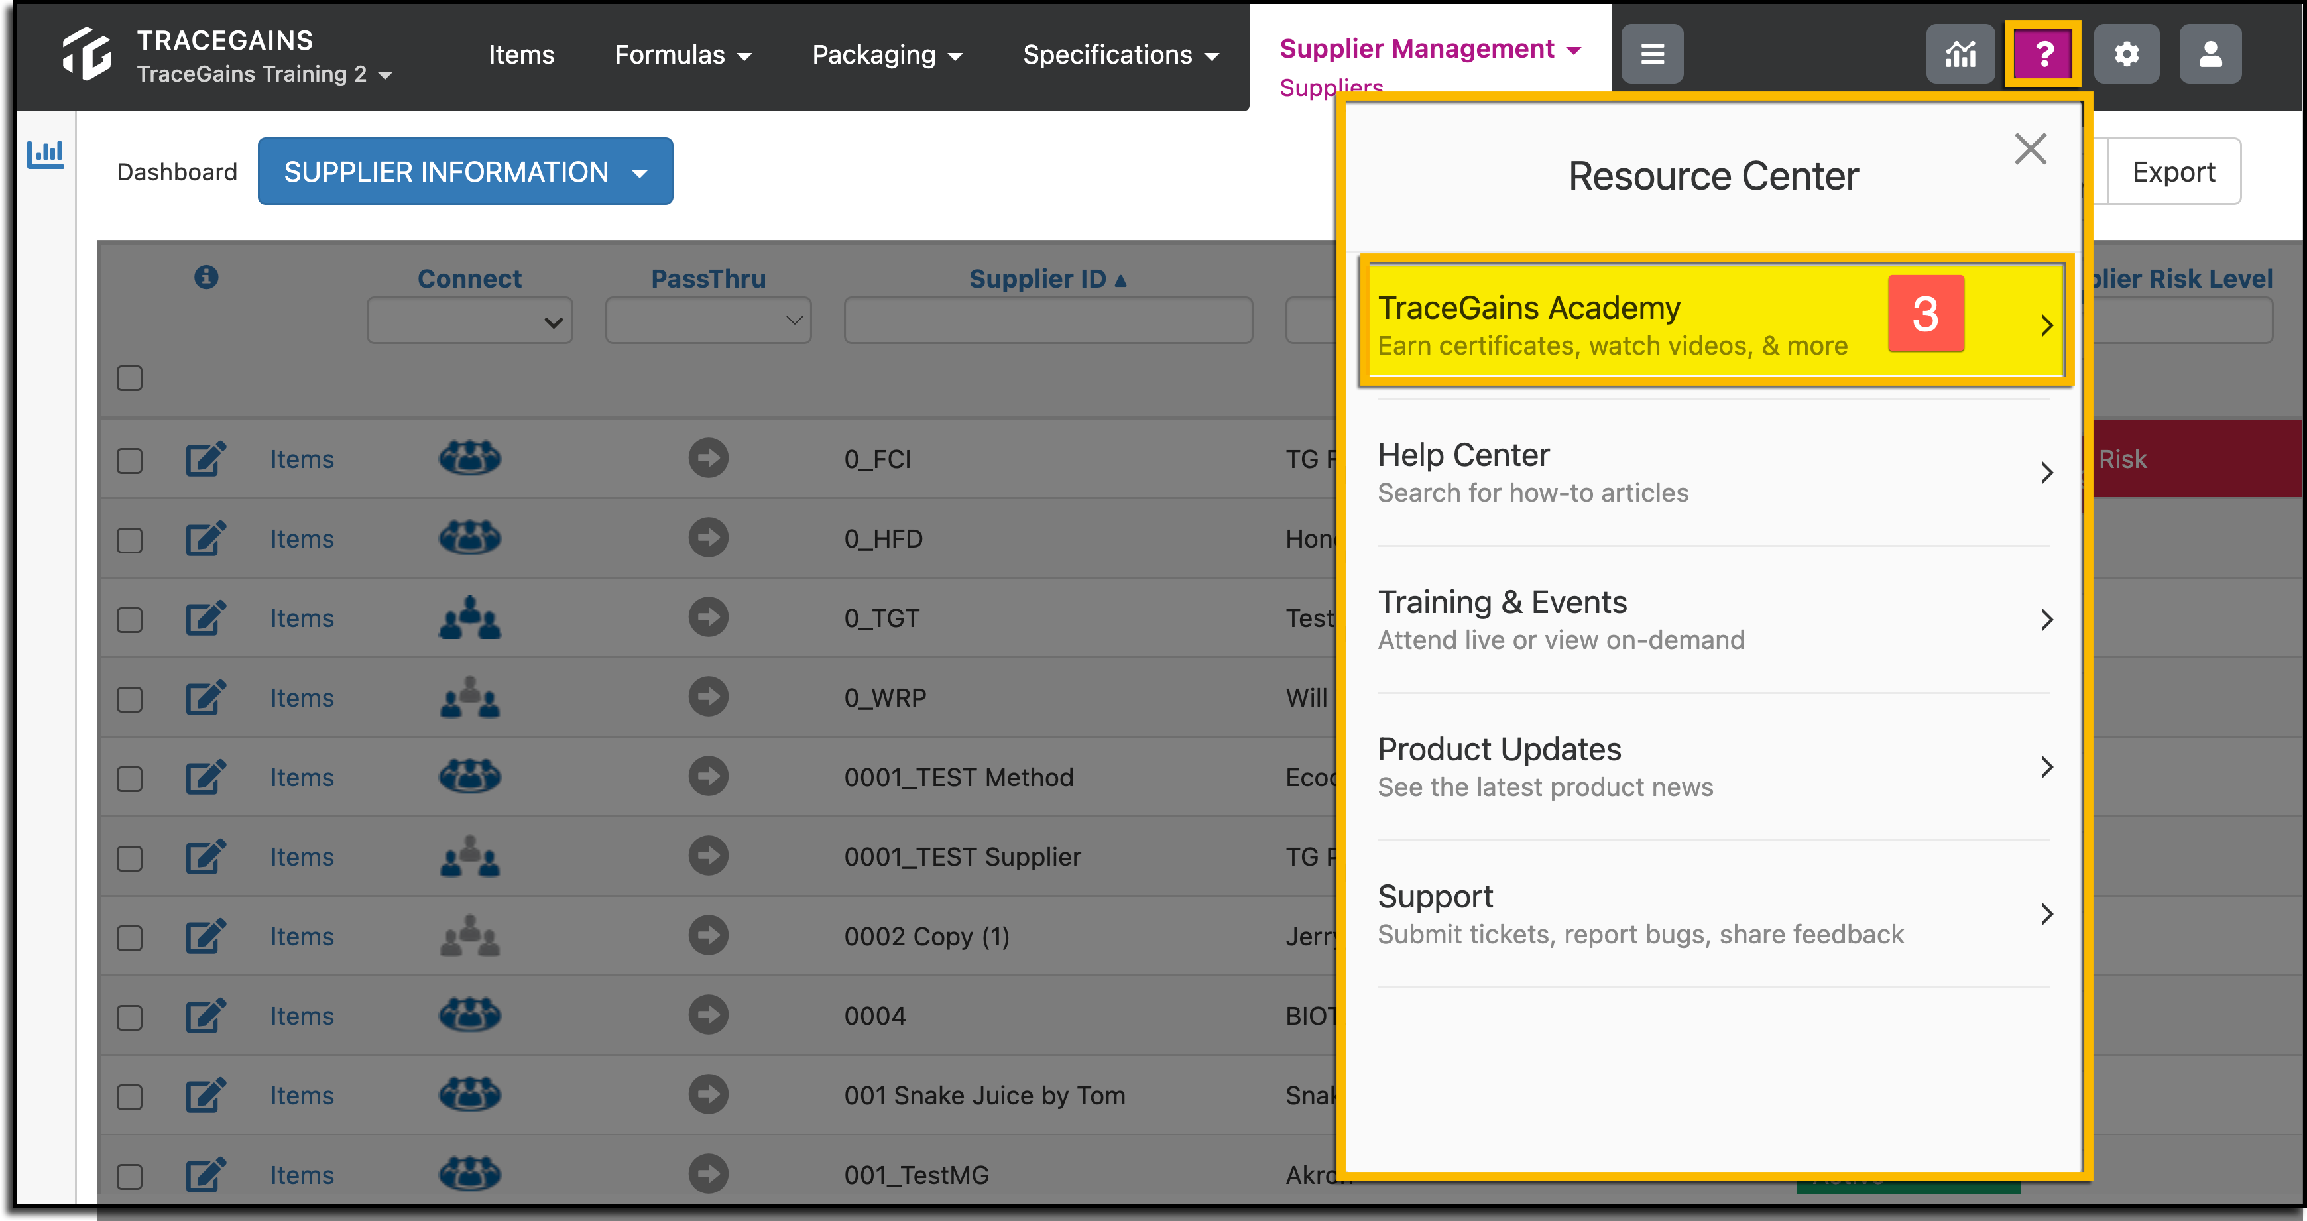Screen dimensions: 2307x1221
Task: Check the 0001_TEST Method row checkbox
Action: tap(130, 779)
